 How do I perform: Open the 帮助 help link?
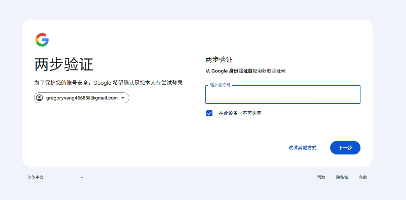[x=321, y=177]
